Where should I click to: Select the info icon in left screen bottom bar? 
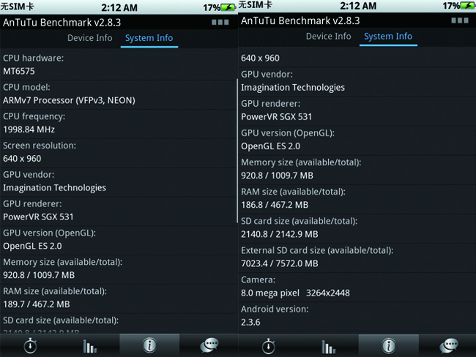tap(149, 345)
